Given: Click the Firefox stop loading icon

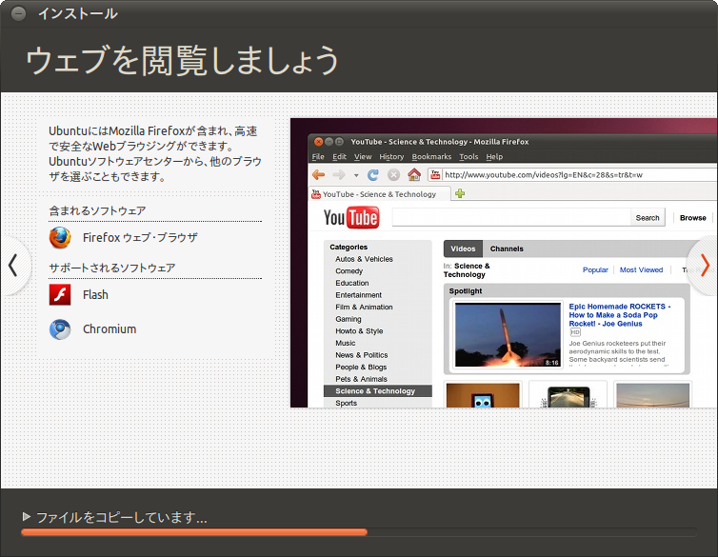Looking at the screenshot, I should 393,174.
